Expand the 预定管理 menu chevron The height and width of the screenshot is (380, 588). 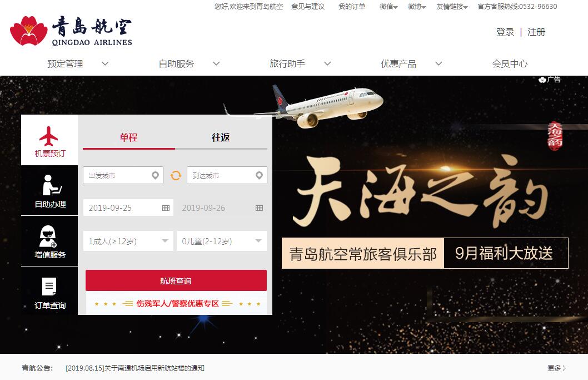coord(106,63)
